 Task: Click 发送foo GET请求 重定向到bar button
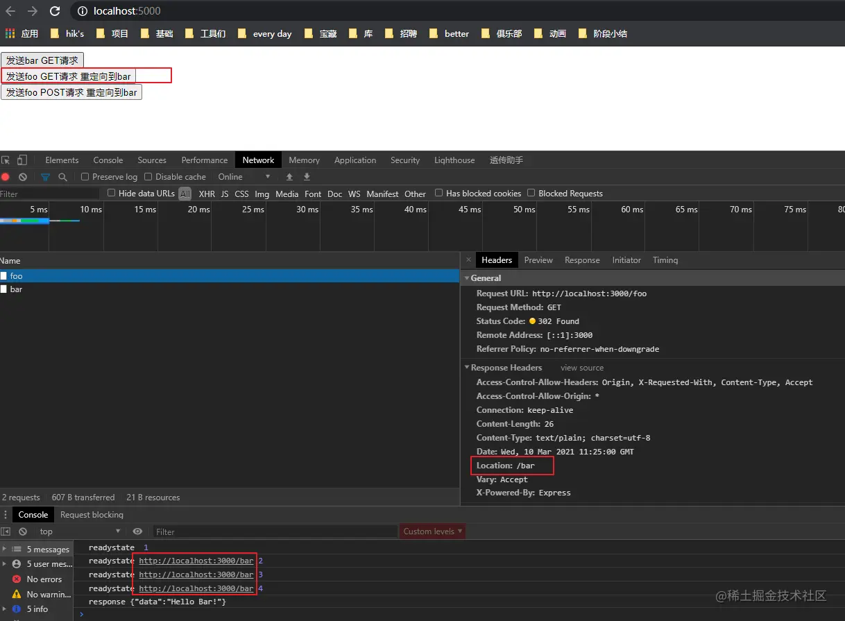[x=68, y=76]
